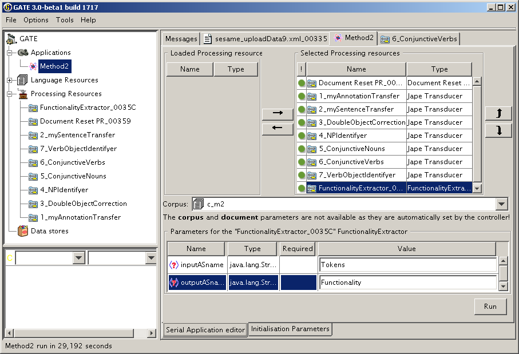519x354 pixels.
Task: Toggle green status light for 4_NPIdentifyer
Action: 301,136
